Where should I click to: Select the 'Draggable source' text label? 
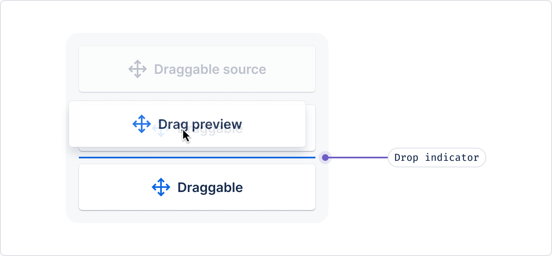210,69
